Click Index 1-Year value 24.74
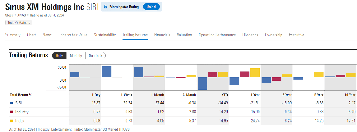Image resolution: width=357 pixels, height=132 pixels. [256, 121]
